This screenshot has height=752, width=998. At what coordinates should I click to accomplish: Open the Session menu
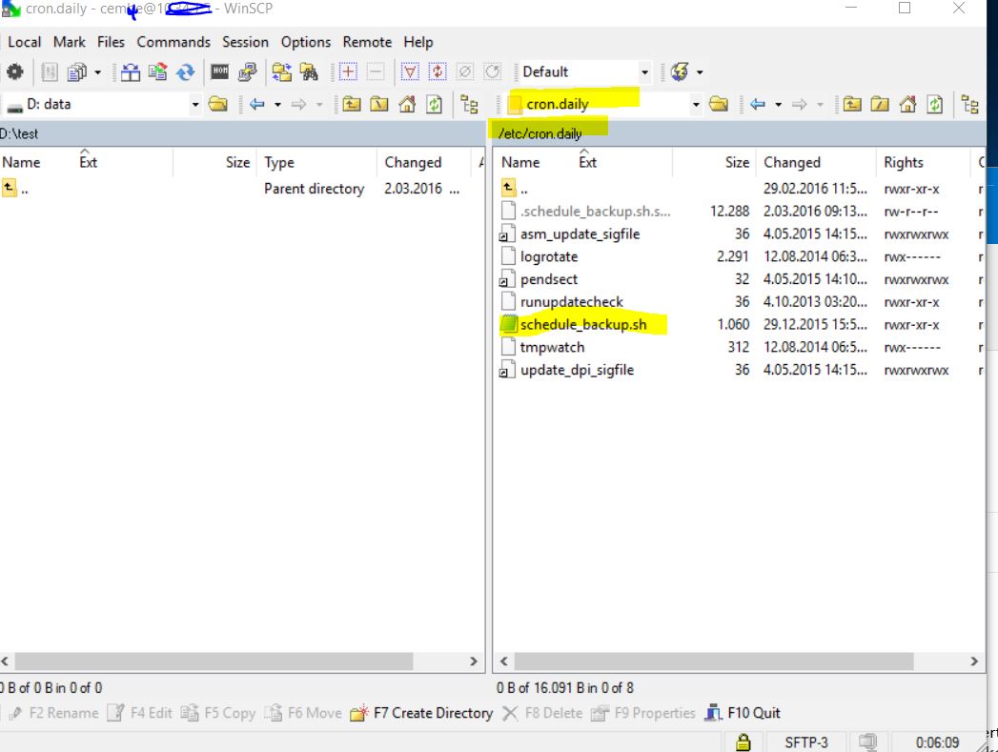(x=245, y=42)
